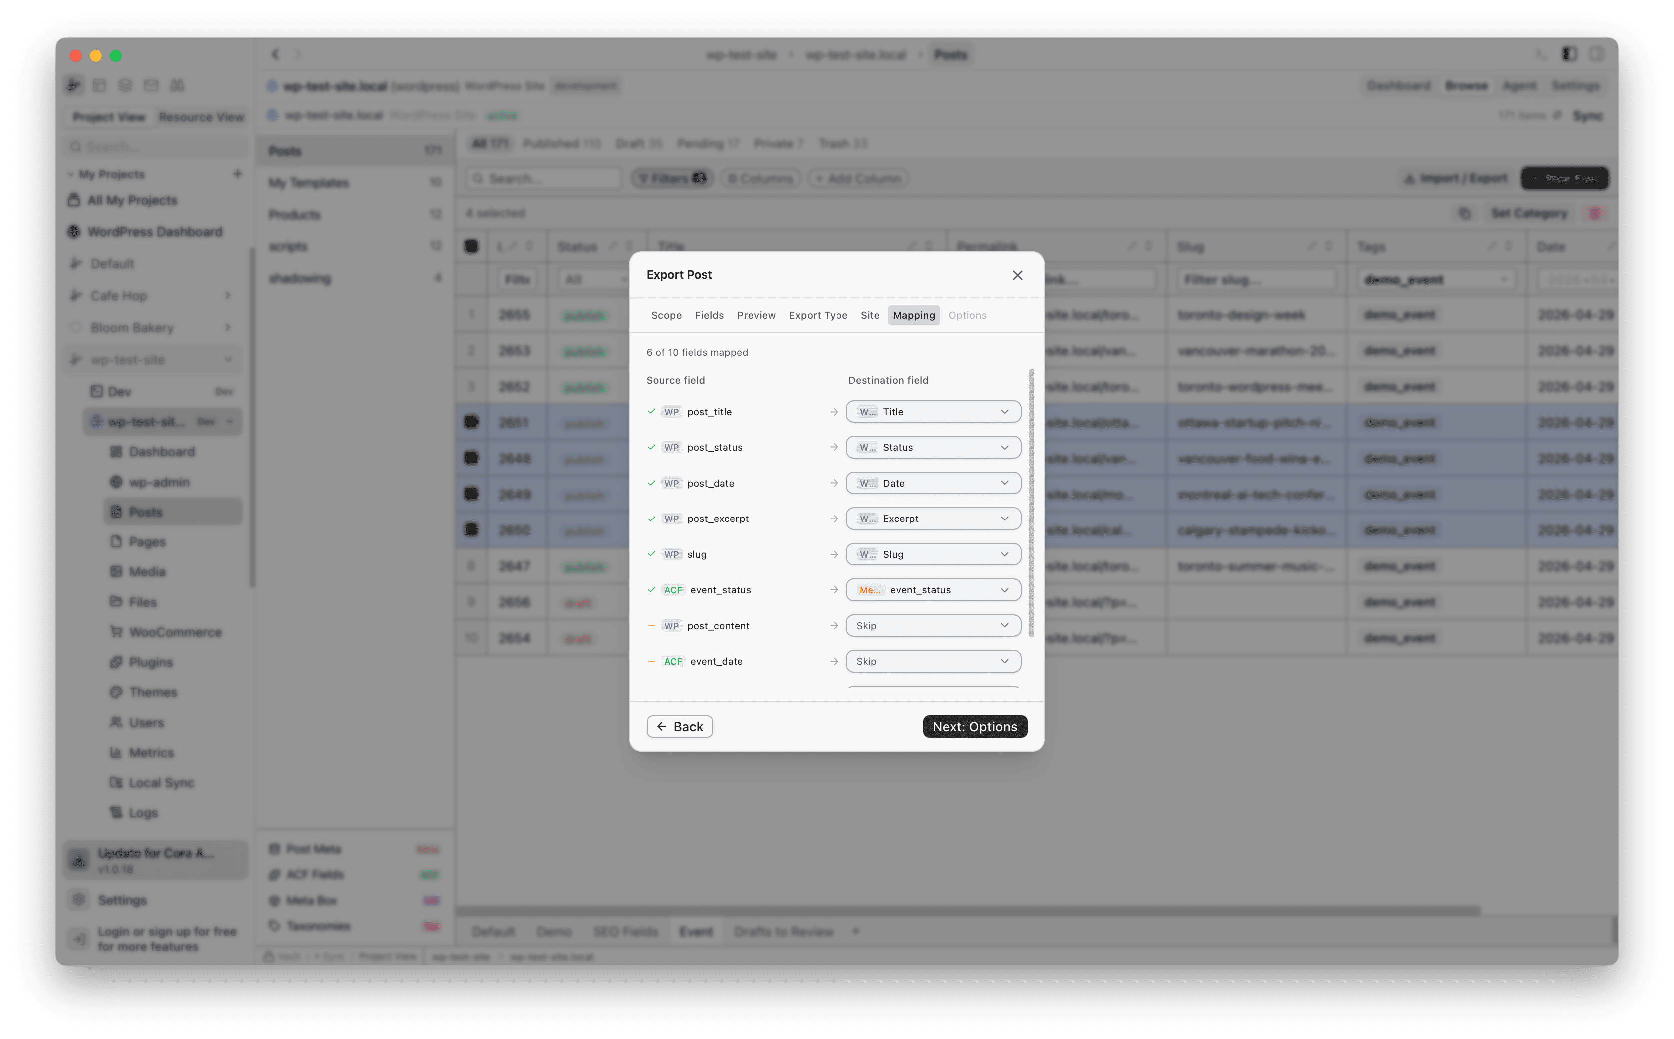Open destination dropdown for post_date
The width and height of the screenshot is (1674, 1039).
pos(933,483)
